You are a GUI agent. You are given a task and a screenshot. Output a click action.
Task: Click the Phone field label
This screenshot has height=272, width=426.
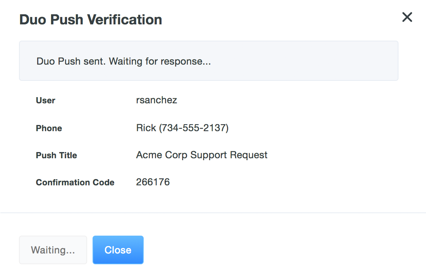pyautogui.click(x=49, y=128)
